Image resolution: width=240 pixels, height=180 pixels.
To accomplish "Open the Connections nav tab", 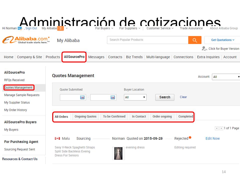I will (x=183, y=57).
